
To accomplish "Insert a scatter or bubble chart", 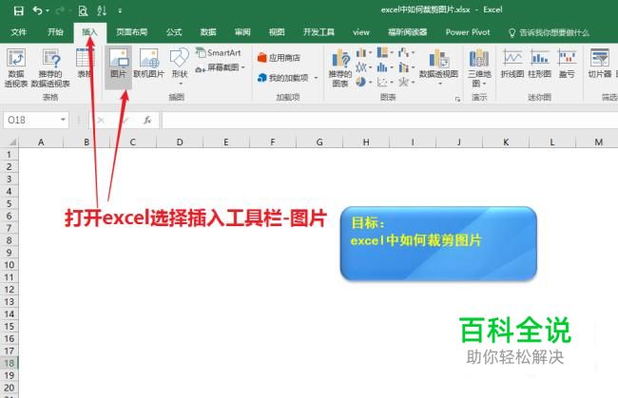I will 385,82.
